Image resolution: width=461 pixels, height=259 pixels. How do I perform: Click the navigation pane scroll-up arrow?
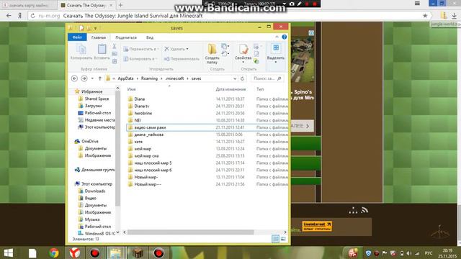117,88
